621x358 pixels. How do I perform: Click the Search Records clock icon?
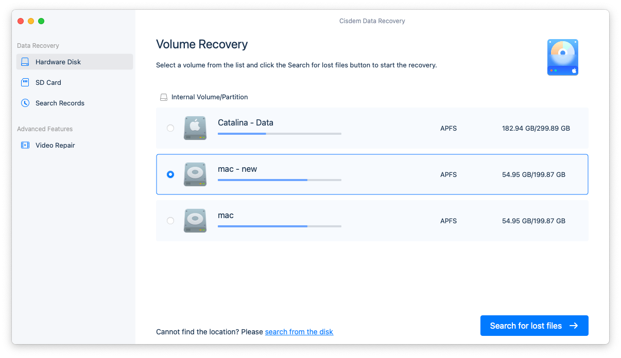[25, 103]
